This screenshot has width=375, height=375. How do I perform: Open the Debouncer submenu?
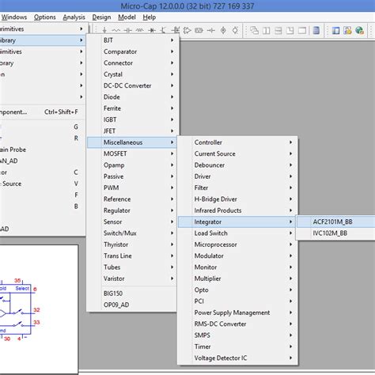[237, 165]
